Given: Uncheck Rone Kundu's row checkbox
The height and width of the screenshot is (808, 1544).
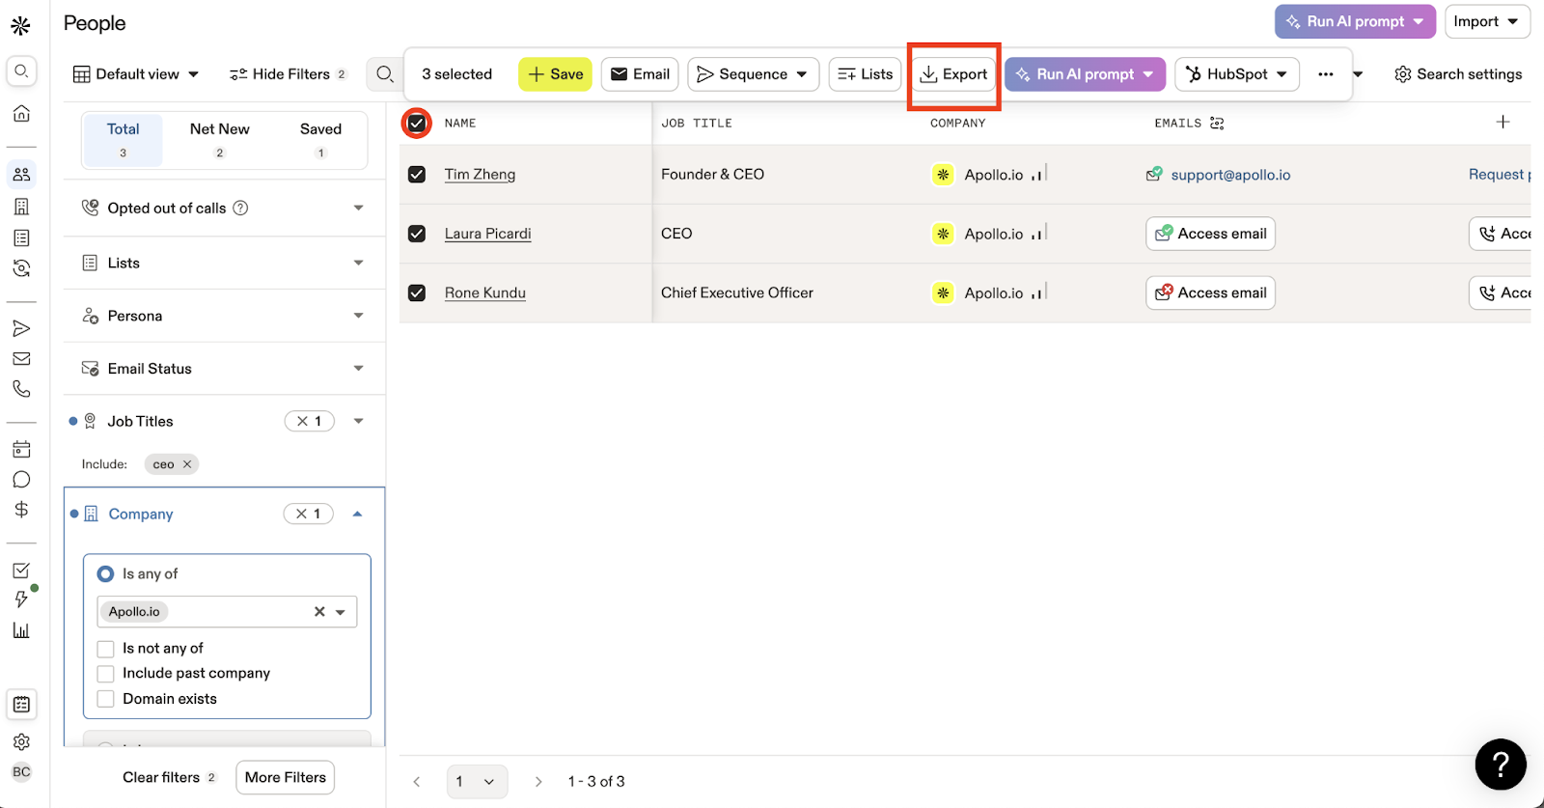Looking at the screenshot, I should coord(417,293).
